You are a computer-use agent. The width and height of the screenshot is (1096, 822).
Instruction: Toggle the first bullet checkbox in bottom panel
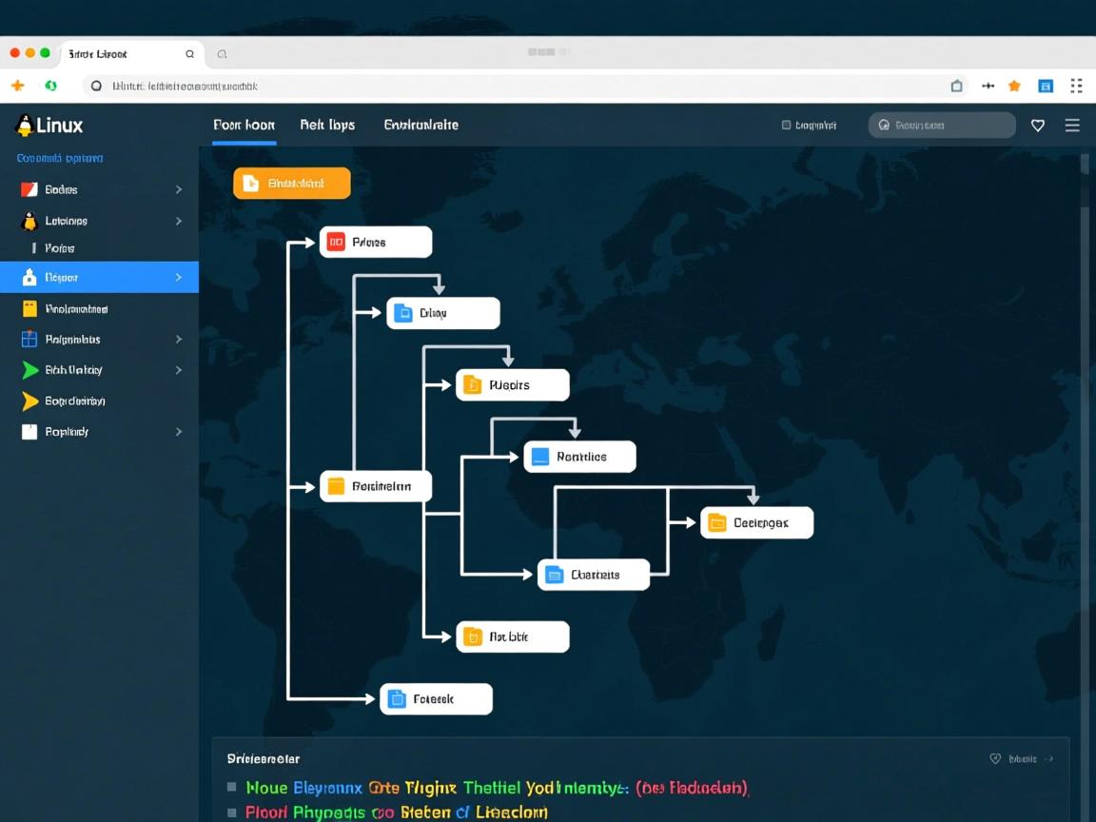[x=232, y=788]
